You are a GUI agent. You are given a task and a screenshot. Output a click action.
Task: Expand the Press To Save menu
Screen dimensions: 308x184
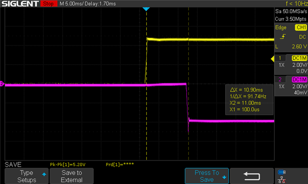[206, 176]
